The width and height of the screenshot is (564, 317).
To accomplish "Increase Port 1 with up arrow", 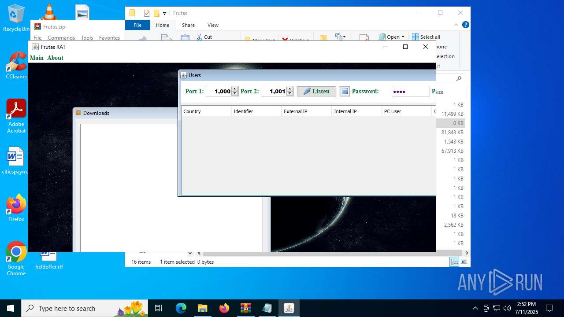I will click(x=235, y=89).
